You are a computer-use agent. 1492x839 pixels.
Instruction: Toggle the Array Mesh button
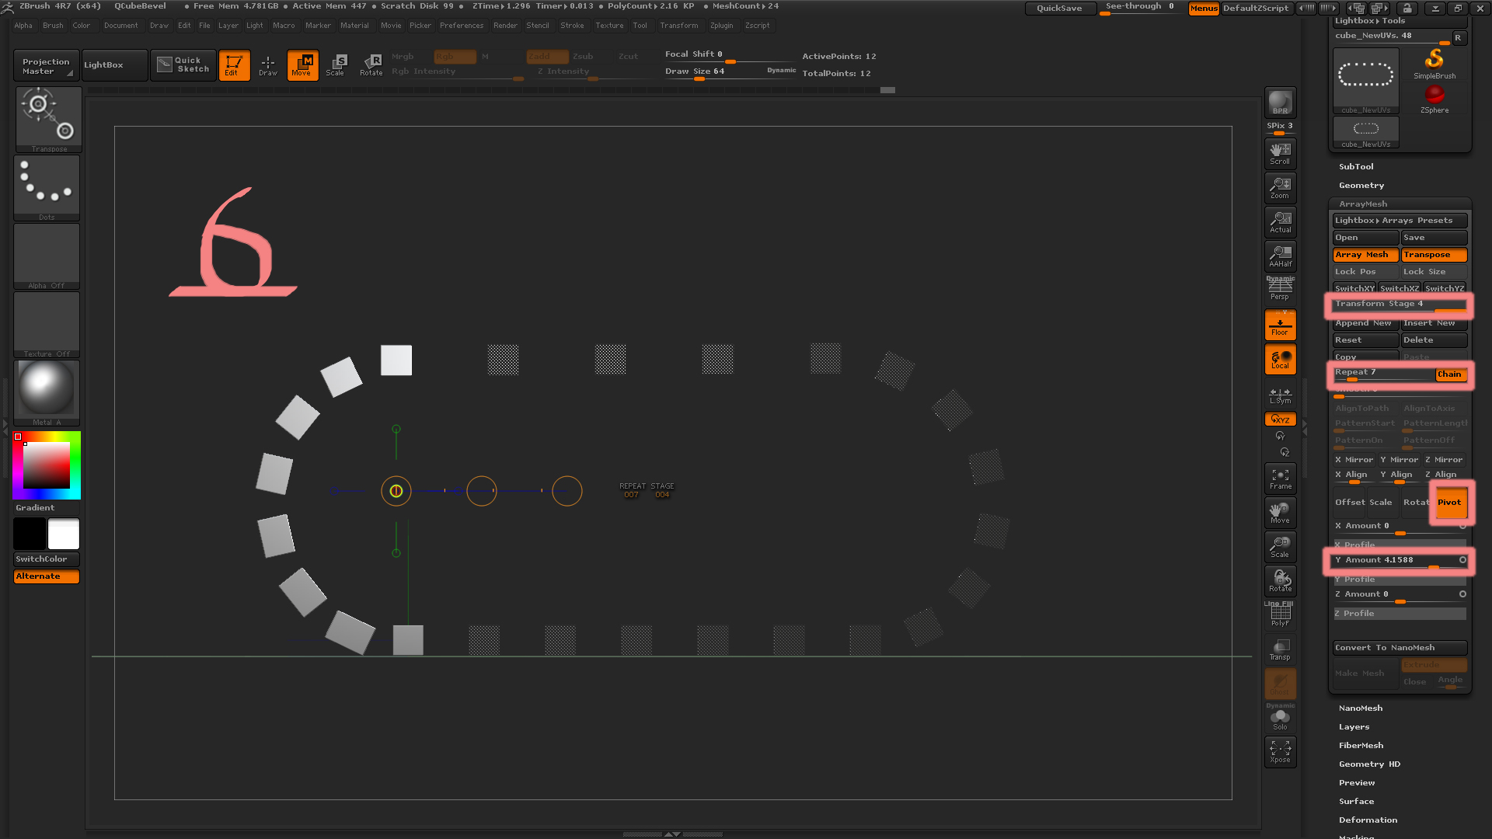[1365, 255]
